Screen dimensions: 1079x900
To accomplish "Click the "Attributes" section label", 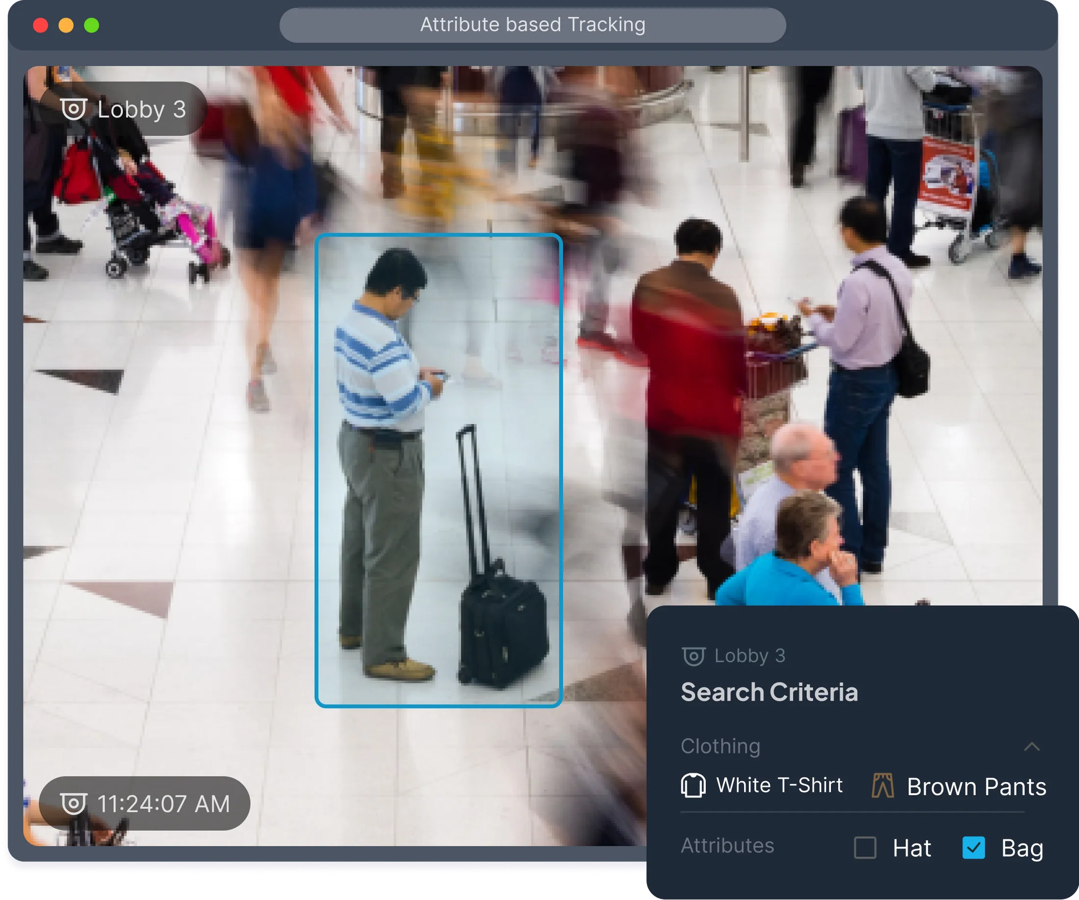I will (x=727, y=846).
